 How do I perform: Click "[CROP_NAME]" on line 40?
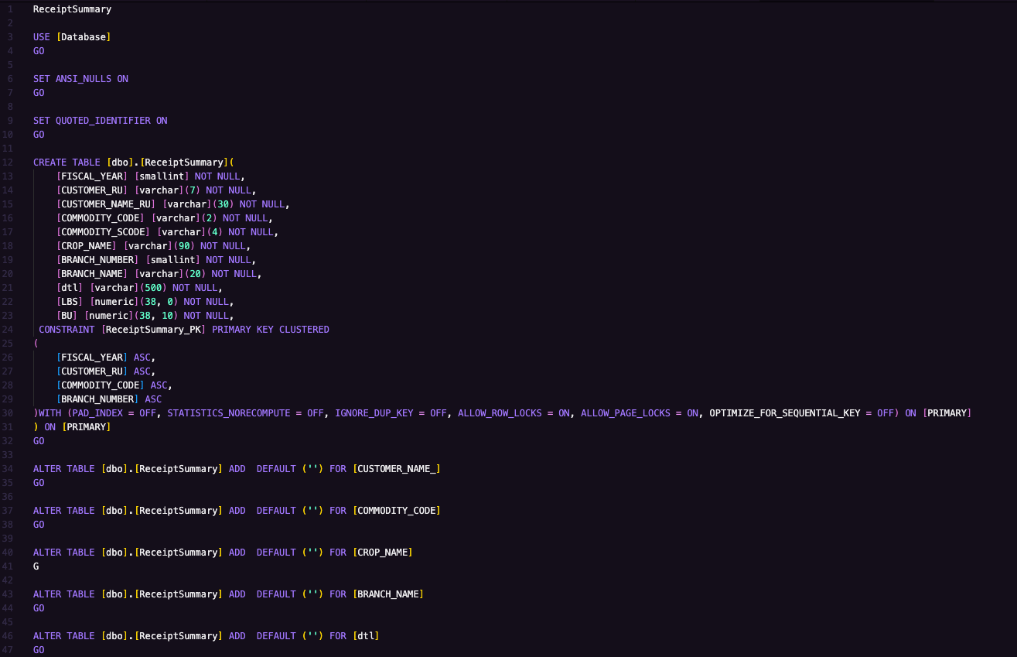382,553
